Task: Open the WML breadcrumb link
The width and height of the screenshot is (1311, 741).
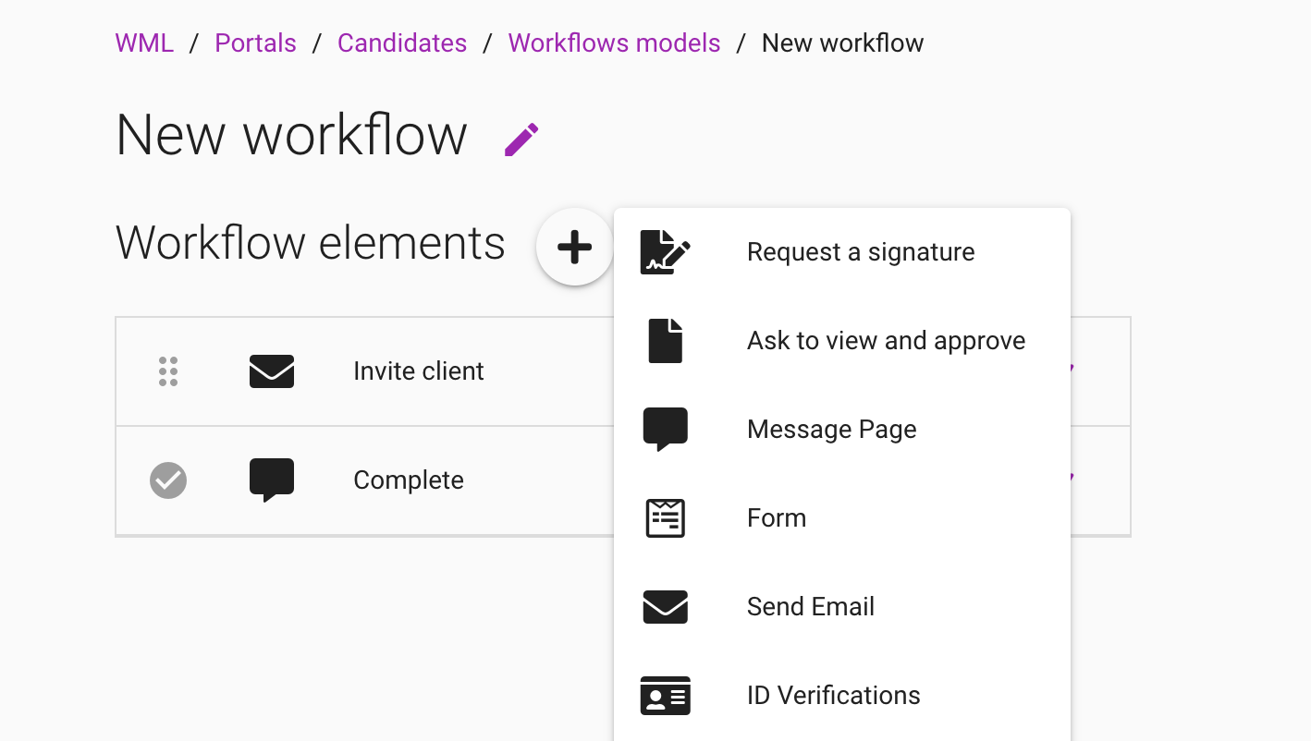Action: click(x=144, y=43)
